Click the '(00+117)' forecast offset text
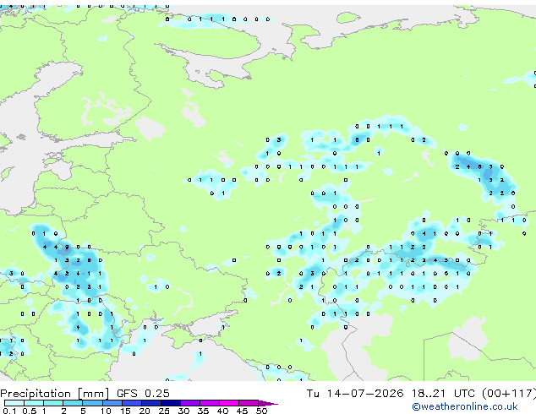Viewport: 536px width, 414px height. 509,394
